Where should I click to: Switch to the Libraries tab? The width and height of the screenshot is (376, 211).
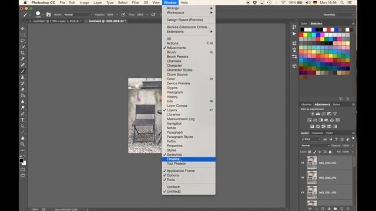point(306,104)
